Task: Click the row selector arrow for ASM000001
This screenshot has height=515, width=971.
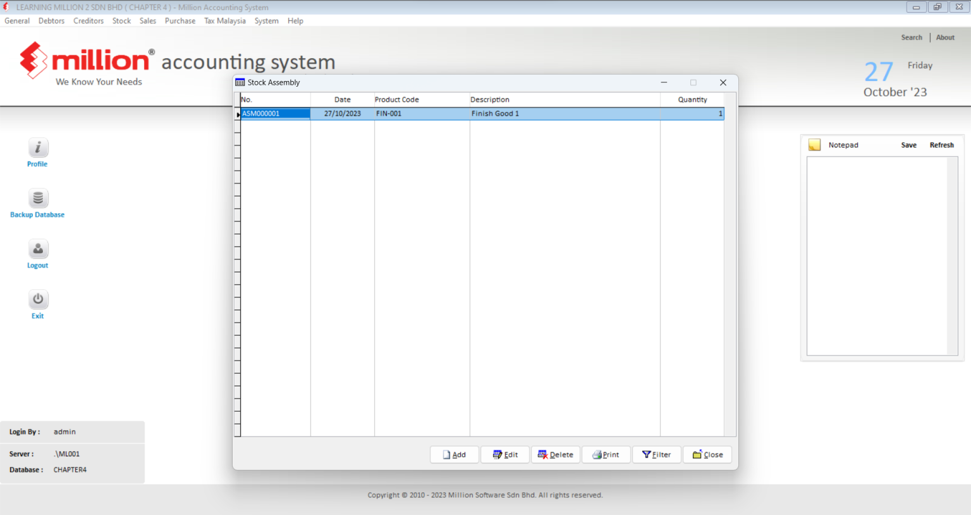Action: (x=238, y=114)
